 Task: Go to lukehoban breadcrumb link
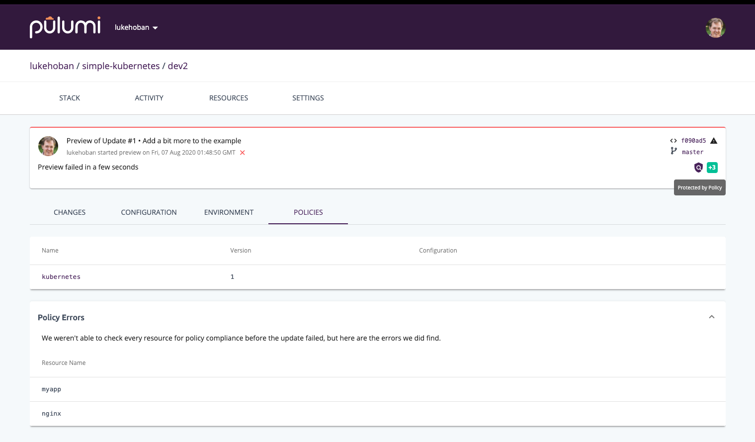click(x=52, y=66)
